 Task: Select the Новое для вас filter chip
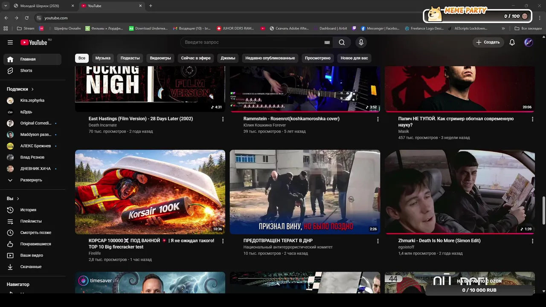[354, 58]
